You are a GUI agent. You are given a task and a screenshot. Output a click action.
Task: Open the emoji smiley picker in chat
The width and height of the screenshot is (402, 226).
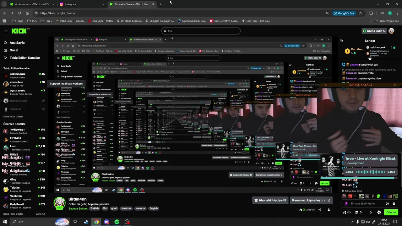point(394,203)
